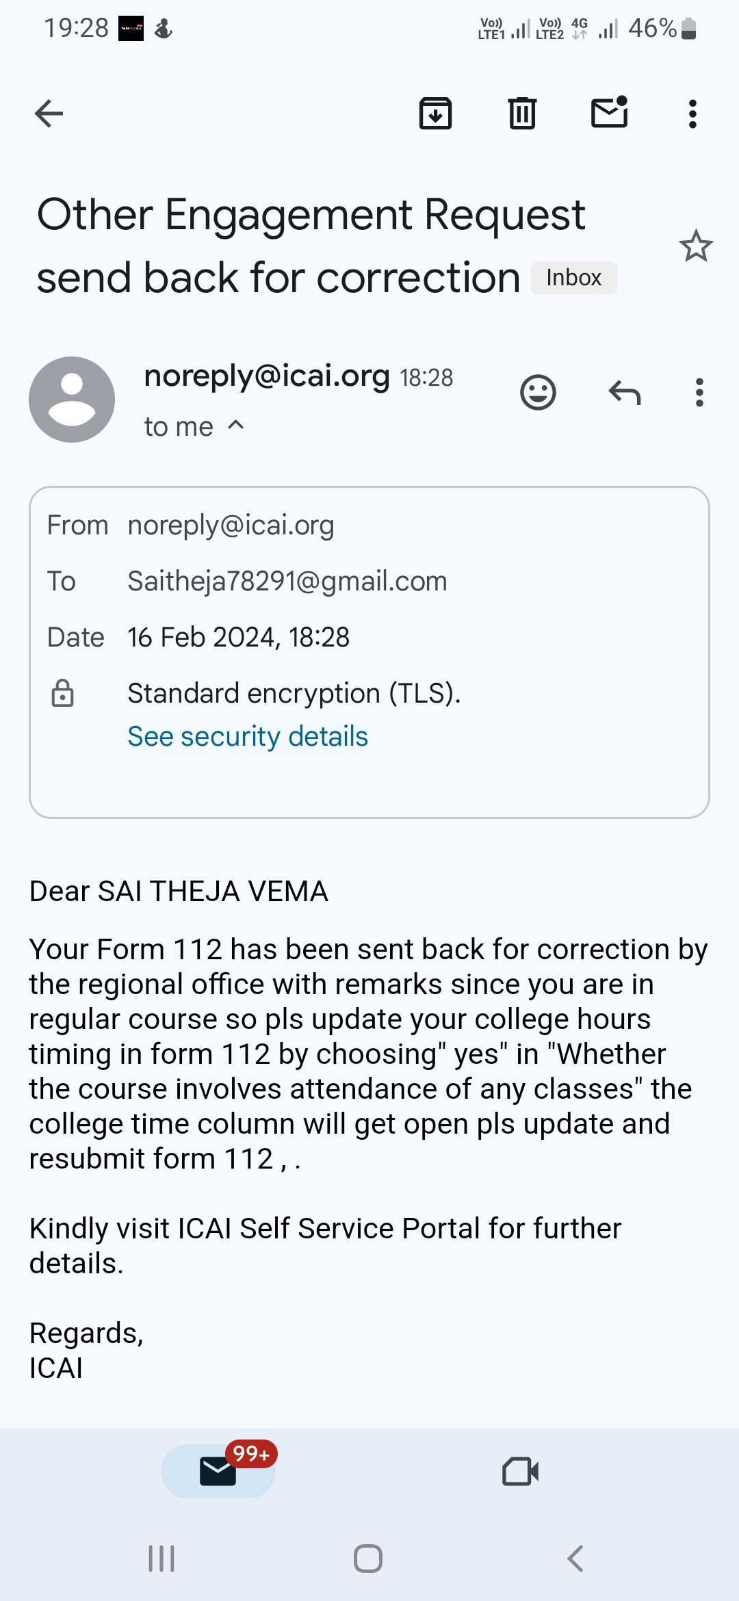The width and height of the screenshot is (739, 1601).
Task: Open message options three-dot menu
Action: point(699,393)
